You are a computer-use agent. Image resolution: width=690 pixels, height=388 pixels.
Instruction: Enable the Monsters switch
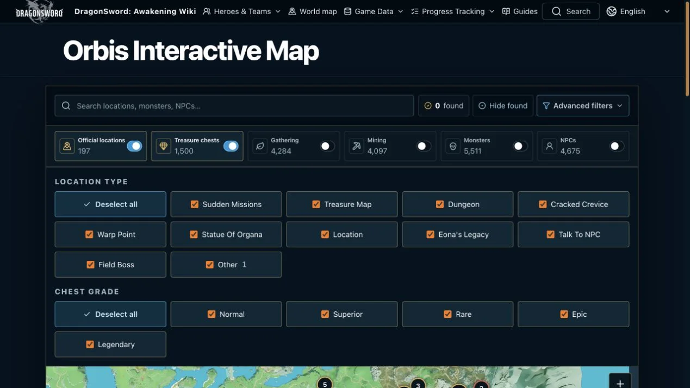520,146
